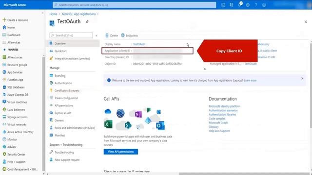This screenshot has height=175, width=312.
Task: Click the Azure Cosmos DB icon
Action: click(x=4, y=94)
